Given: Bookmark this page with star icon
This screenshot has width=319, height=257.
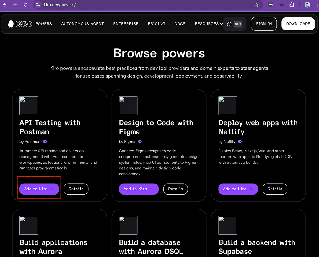Looking at the screenshot, I should tap(256, 5).
